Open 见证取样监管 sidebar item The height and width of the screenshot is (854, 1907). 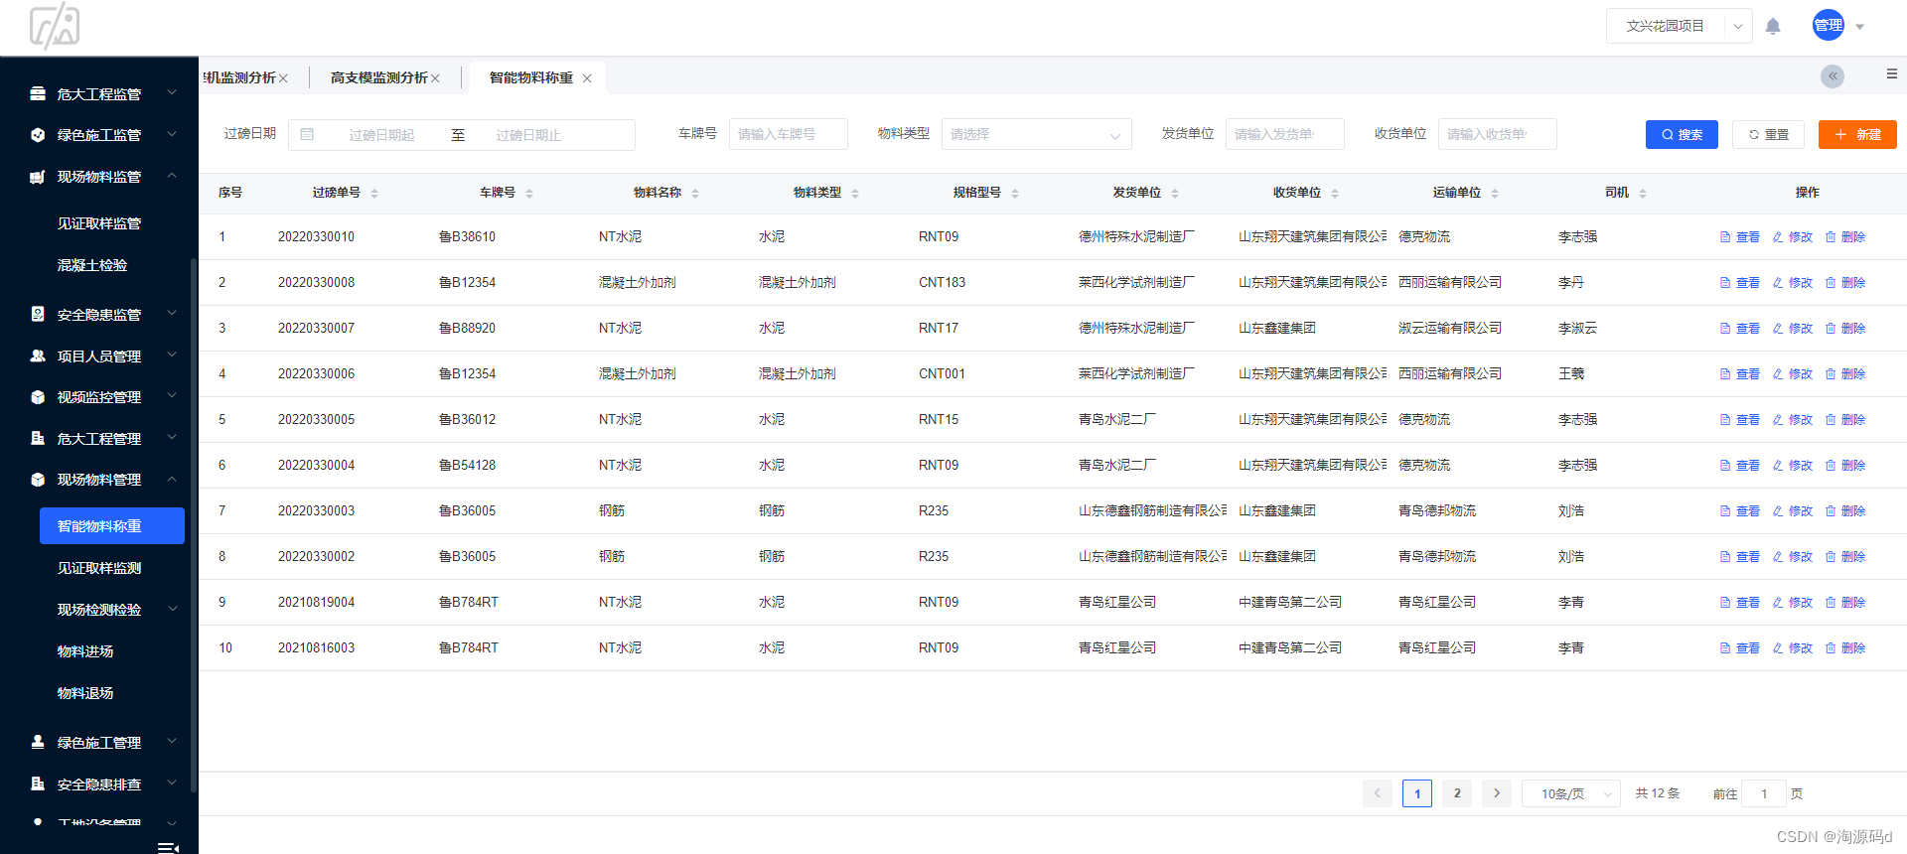pyautogui.click(x=99, y=223)
